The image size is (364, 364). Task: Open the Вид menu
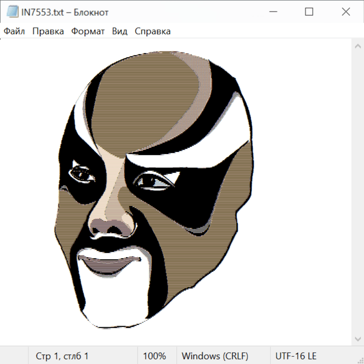coord(120,32)
